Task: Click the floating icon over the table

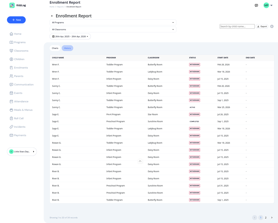Action: pos(140,161)
